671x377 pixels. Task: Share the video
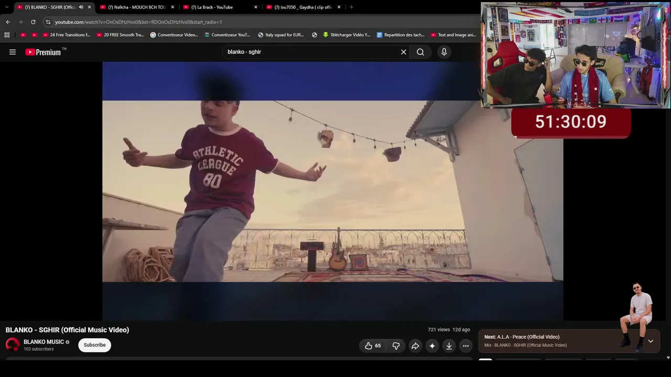coord(415,346)
